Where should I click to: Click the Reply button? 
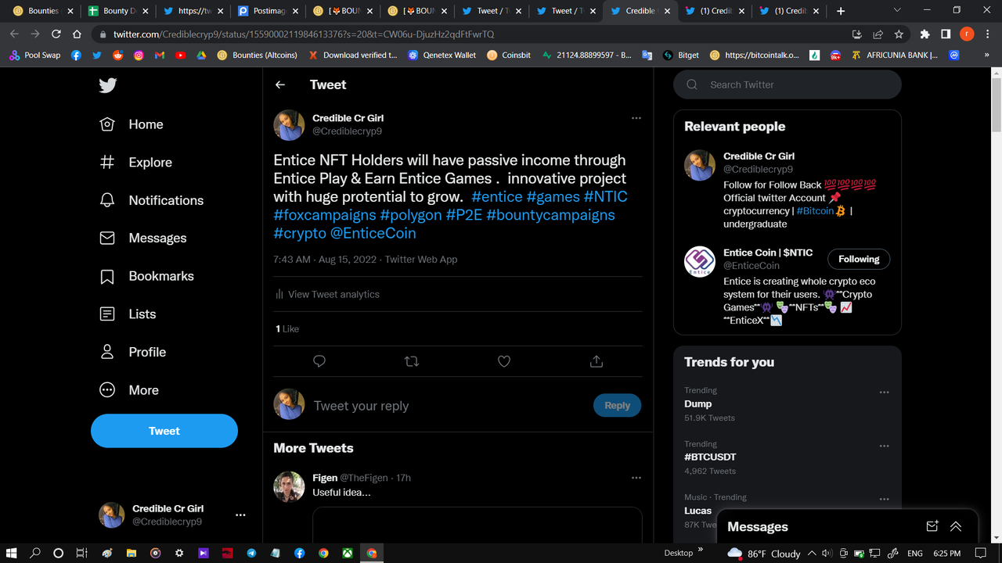pyautogui.click(x=617, y=405)
